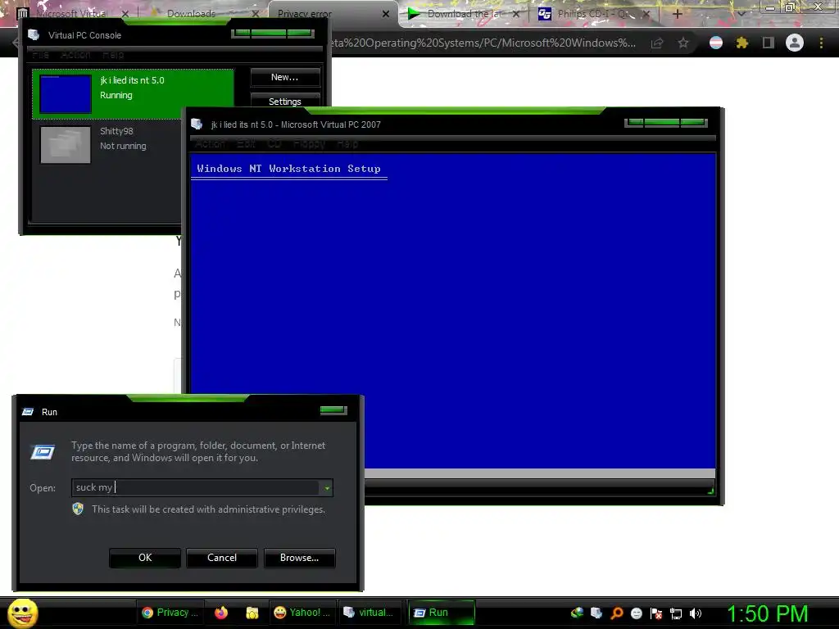
Task: Click the bookmark star icon in Chrome
Action: (683, 43)
